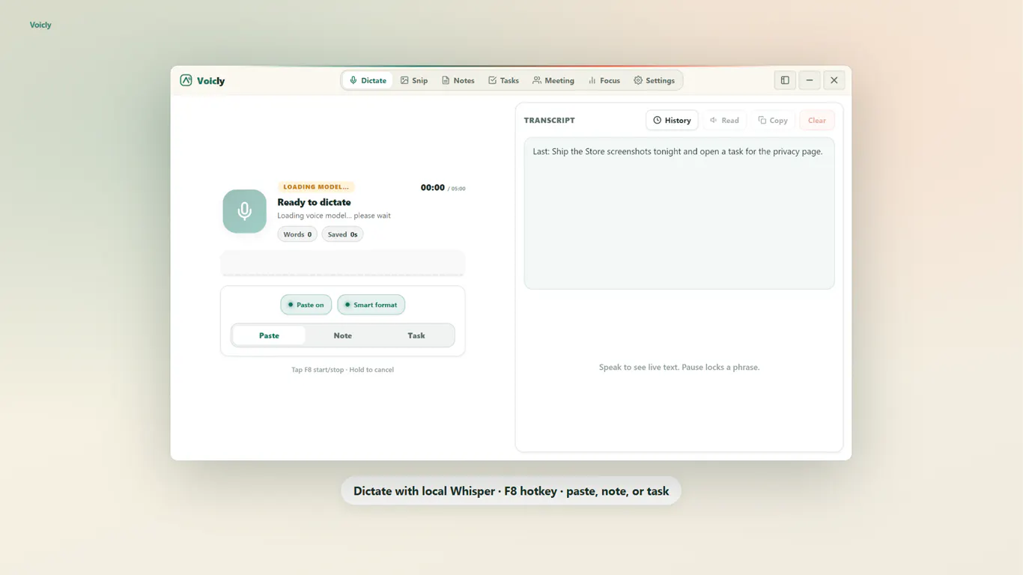Click the 00:00 recording timer
Viewport: 1023px width, 575px height.
[433, 188]
